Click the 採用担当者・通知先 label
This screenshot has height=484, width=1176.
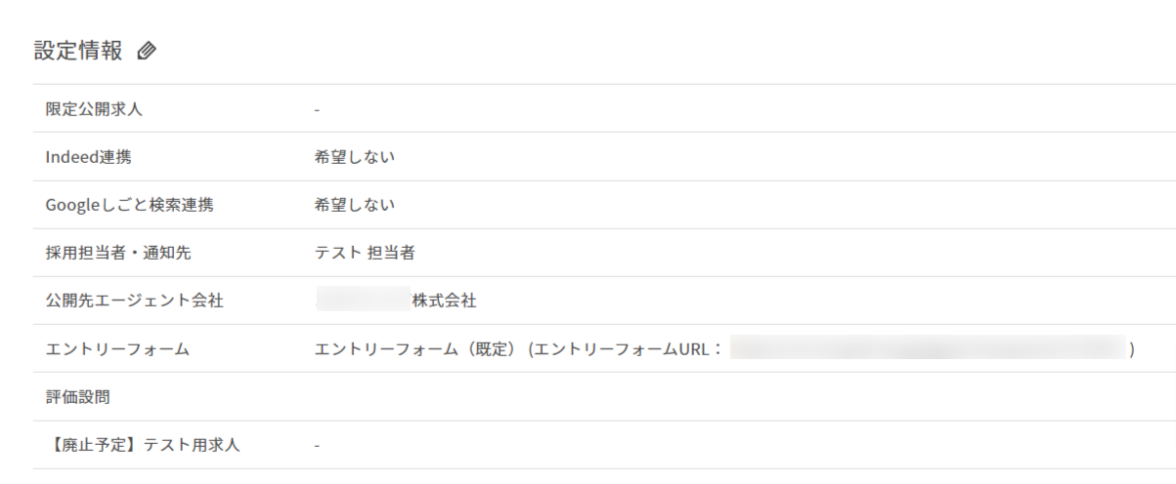coord(118,253)
